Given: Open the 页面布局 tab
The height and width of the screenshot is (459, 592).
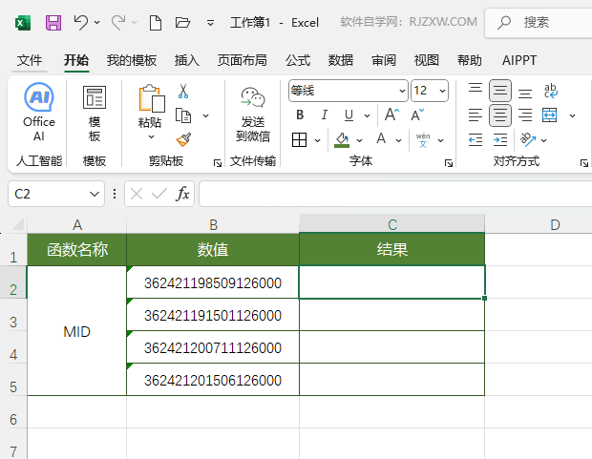Looking at the screenshot, I should coord(242,60).
